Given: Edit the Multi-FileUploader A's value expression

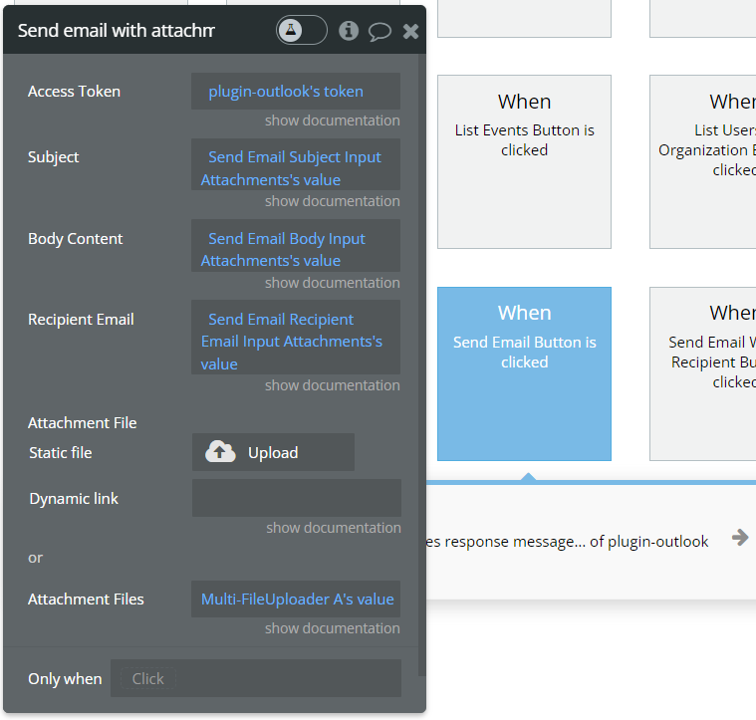Looking at the screenshot, I should point(297,600).
